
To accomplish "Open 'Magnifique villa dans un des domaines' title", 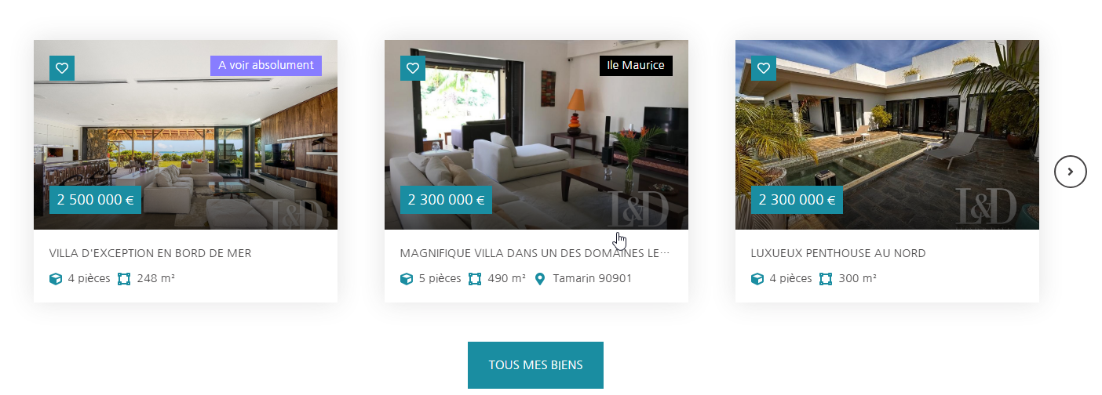I will click(535, 253).
